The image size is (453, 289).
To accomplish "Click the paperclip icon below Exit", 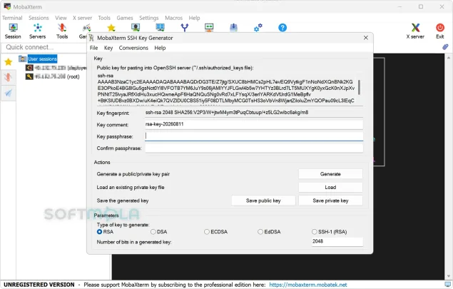I will (445, 47).
